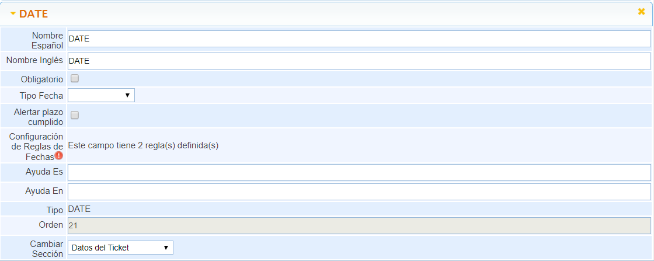Focus the Ayuda Es input field
Image resolution: width=654 pixels, height=261 pixels.
pyautogui.click(x=359, y=172)
